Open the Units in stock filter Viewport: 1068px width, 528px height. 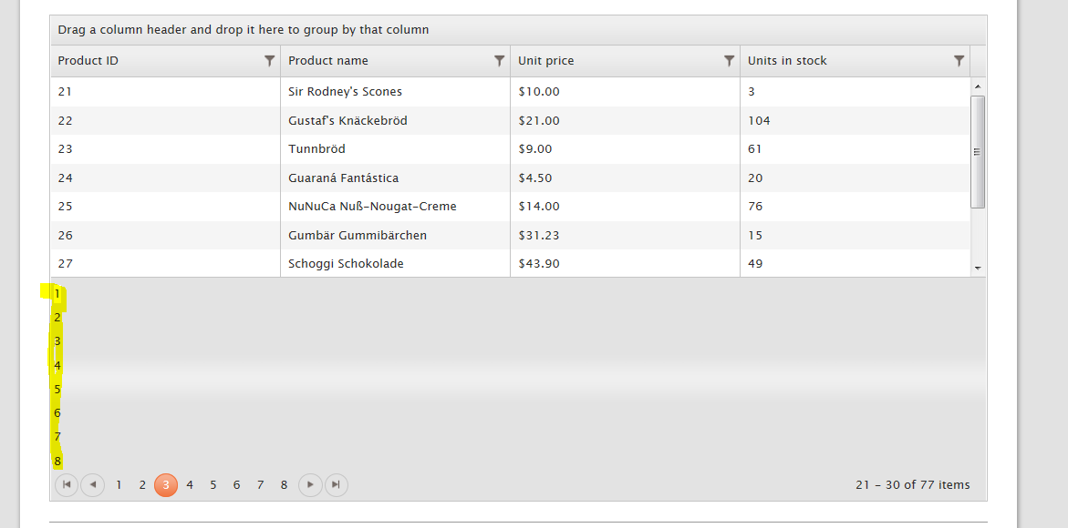pyautogui.click(x=959, y=61)
